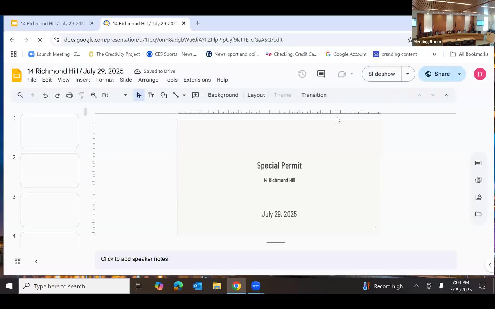Select slide 1 thumbnail in filmstrip

pos(50,131)
